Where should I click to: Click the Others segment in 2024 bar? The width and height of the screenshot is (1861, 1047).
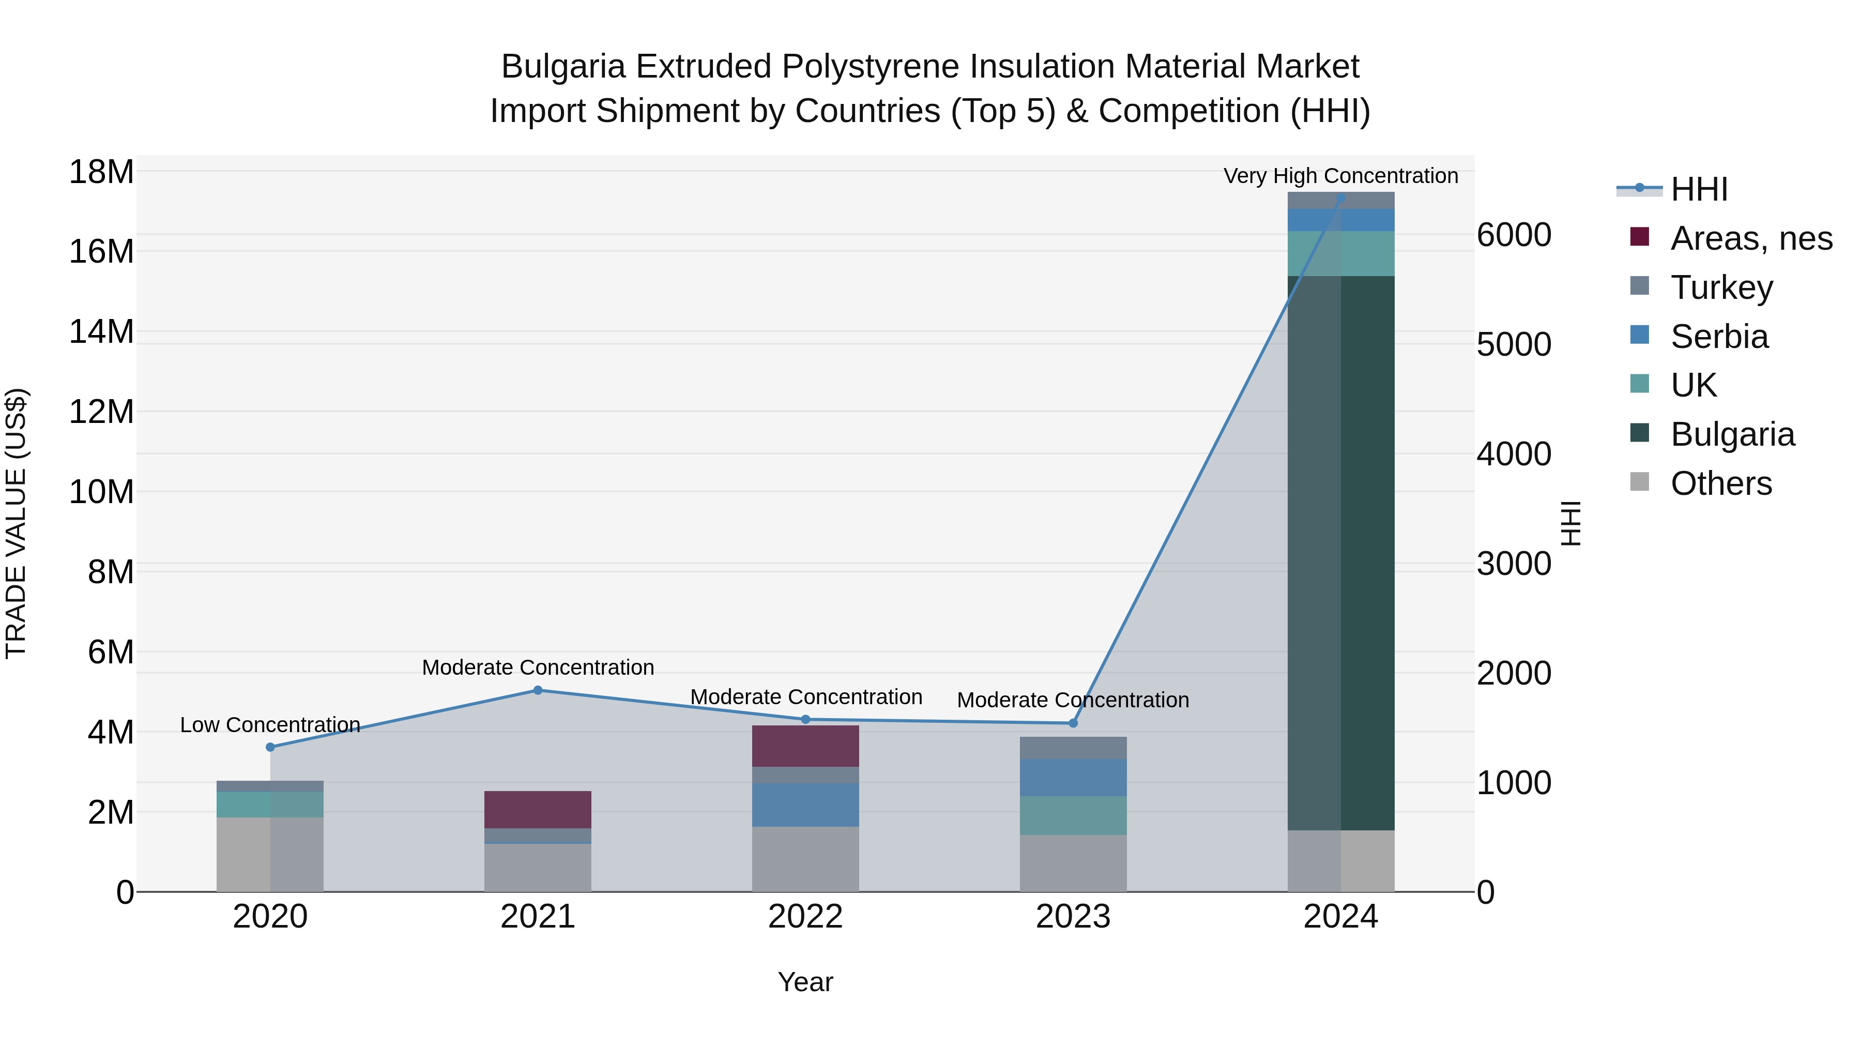[1341, 860]
